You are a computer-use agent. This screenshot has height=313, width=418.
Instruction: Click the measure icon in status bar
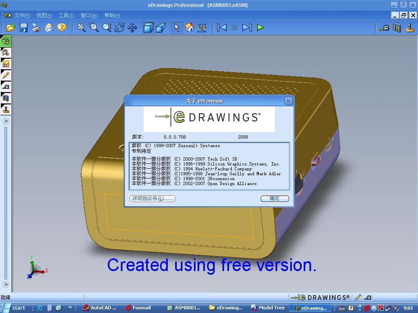click(x=368, y=298)
